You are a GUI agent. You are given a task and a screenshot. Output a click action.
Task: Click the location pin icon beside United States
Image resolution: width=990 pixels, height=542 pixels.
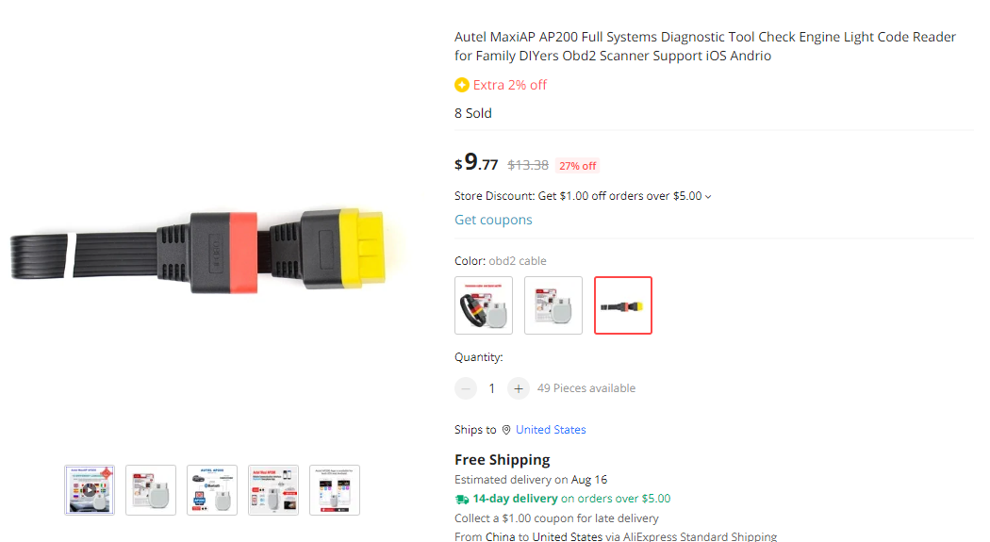[506, 430]
